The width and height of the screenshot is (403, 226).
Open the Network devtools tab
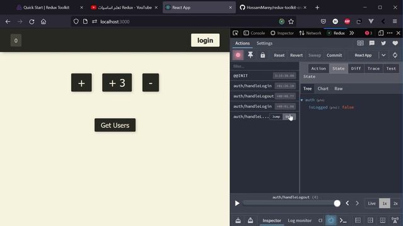click(310, 33)
